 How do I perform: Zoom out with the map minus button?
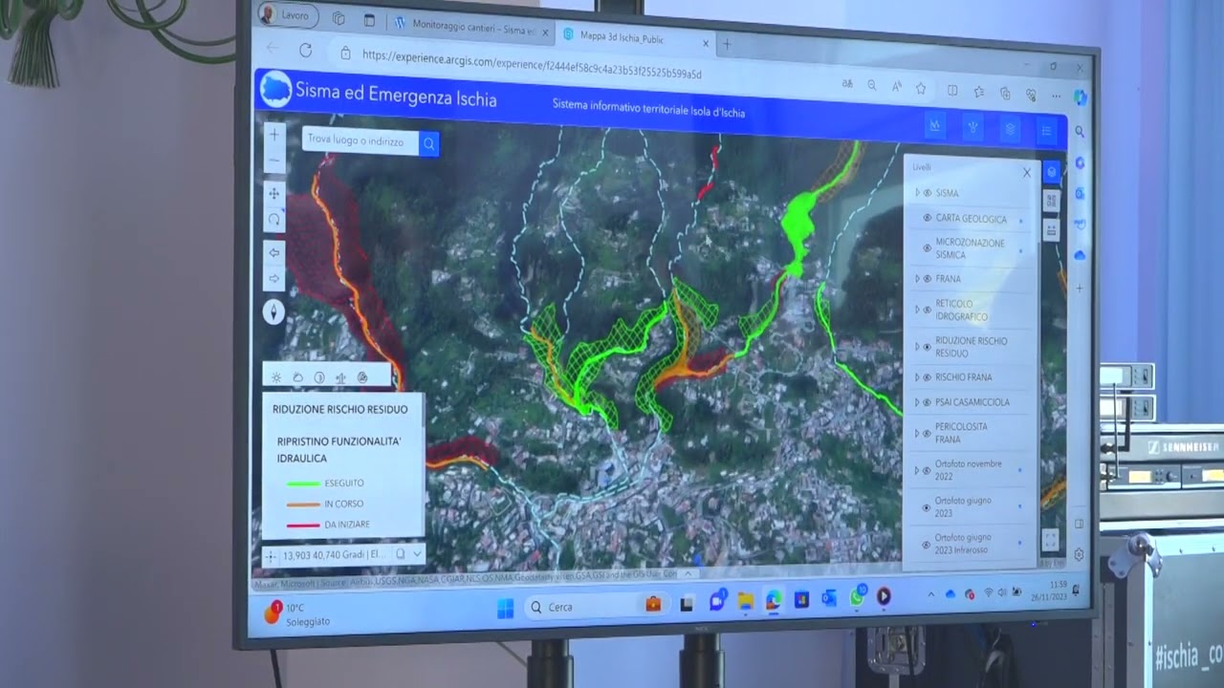[274, 160]
